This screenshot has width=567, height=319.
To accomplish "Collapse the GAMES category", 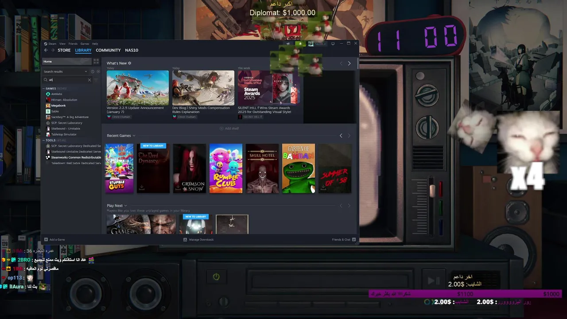I will pyautogui.click(x=44, y=88).
